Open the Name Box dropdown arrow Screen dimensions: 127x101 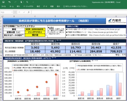pos(12,12)
